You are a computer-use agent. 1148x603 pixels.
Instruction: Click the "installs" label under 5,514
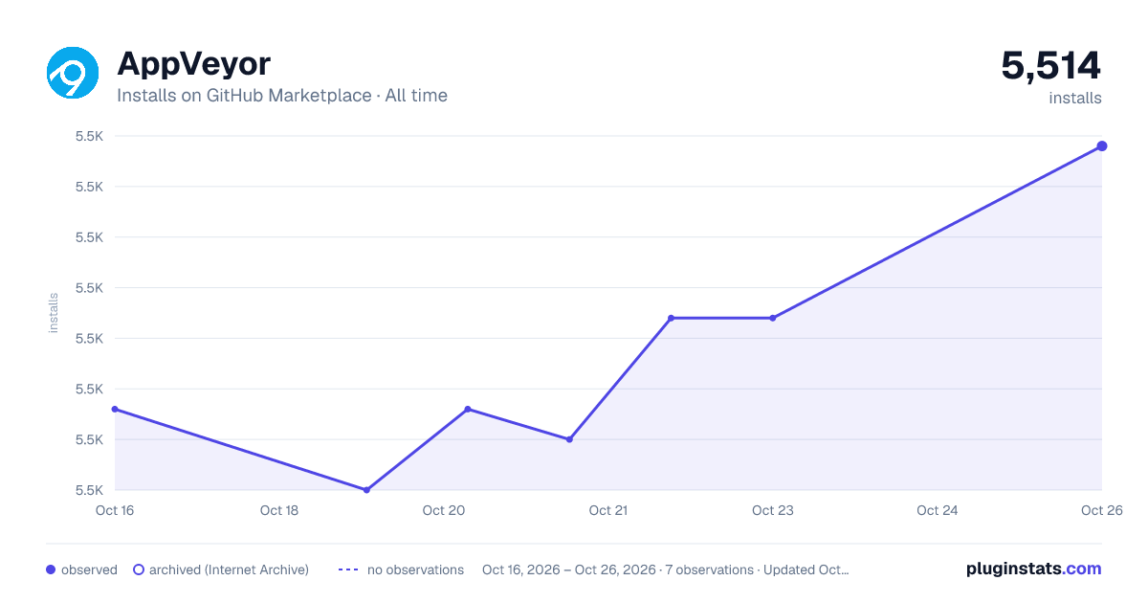1075,98
